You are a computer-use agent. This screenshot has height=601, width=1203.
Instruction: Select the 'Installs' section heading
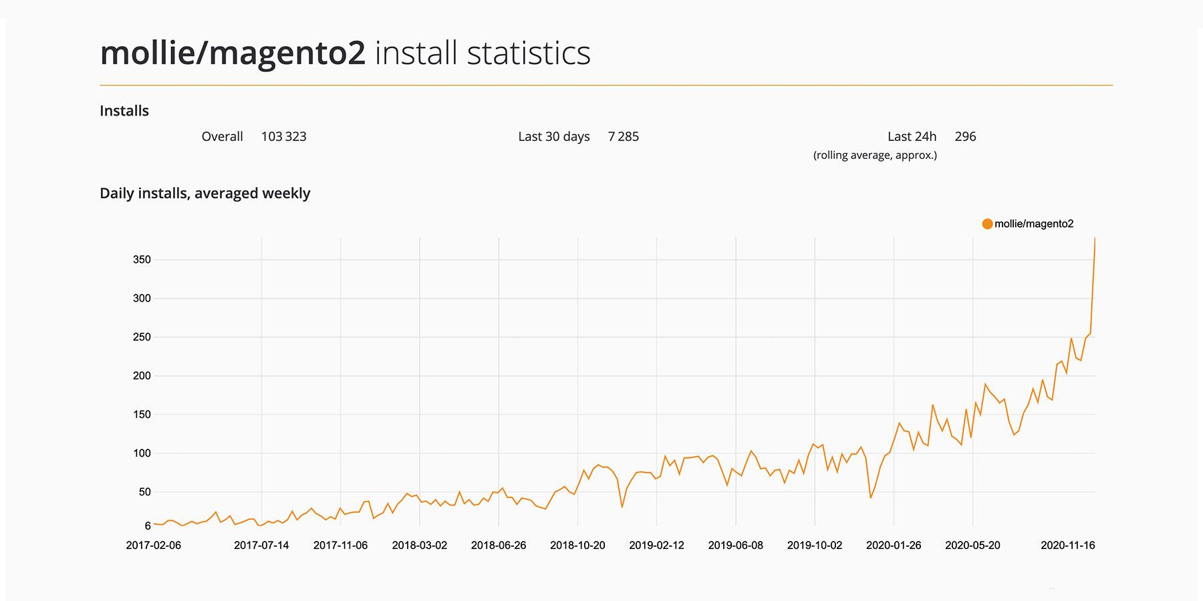[124, 111]
